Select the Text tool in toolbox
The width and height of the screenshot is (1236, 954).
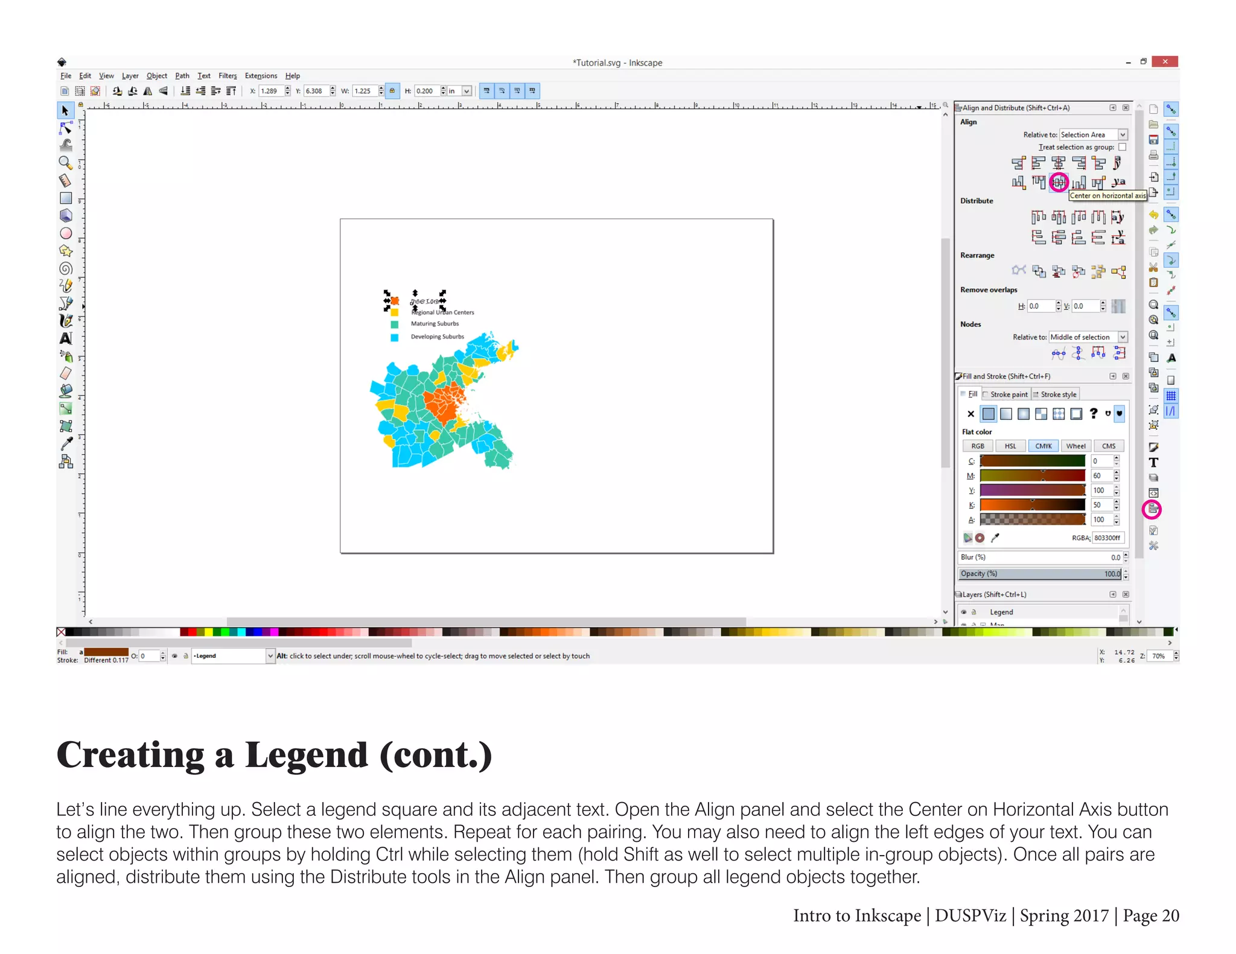pyautogui.click(x=65, y=338)
